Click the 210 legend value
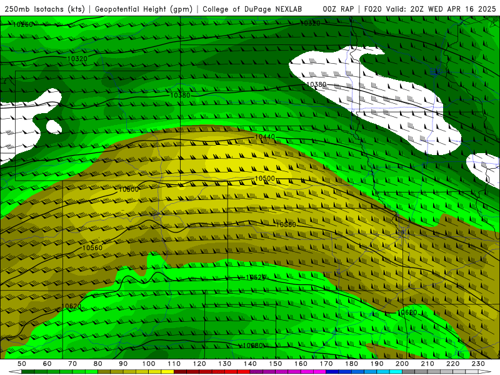The image size is (500, 375). (x=427, y=364)
